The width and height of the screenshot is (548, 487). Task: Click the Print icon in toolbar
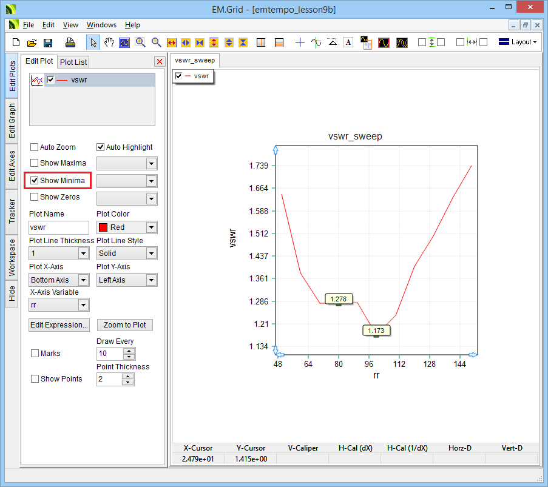70,42
